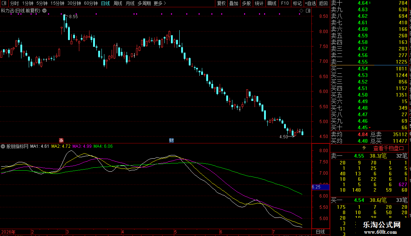Image resolution: width=411 pixels, height=236 pixels.
Task: Open dropdown next to 科力远 title
Action: pyautogui.click(x=45, y=11)
